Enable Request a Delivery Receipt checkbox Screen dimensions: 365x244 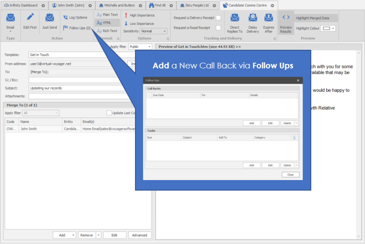pyautogui.click(x=218, y=18)
